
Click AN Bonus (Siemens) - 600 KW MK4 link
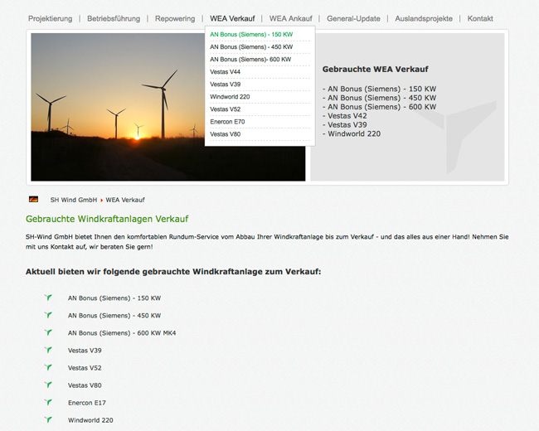click(x=122, y=332)
